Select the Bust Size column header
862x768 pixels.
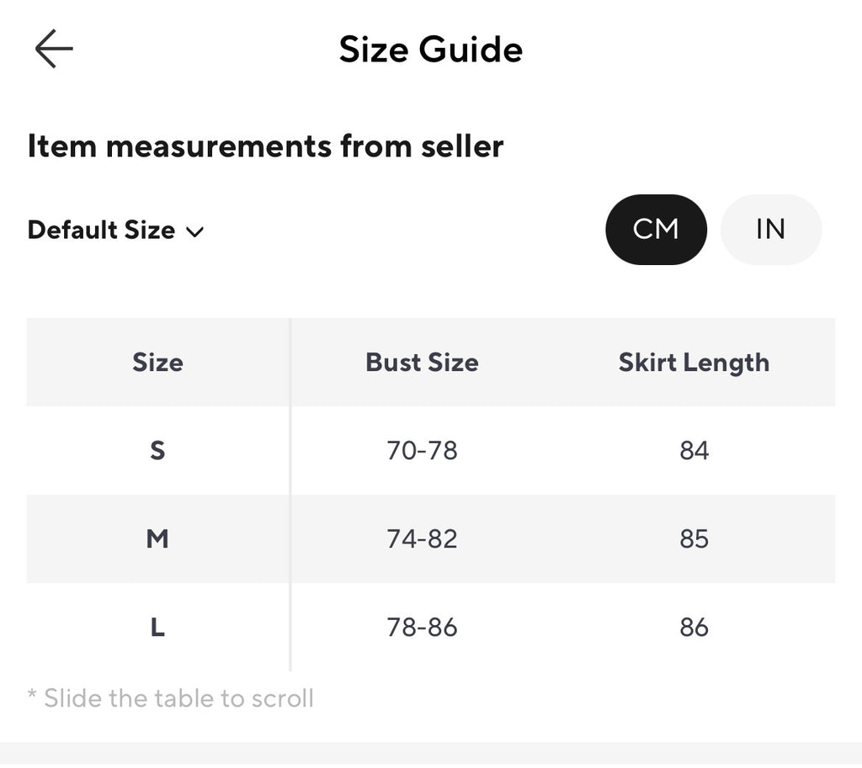tap(423, 363)
